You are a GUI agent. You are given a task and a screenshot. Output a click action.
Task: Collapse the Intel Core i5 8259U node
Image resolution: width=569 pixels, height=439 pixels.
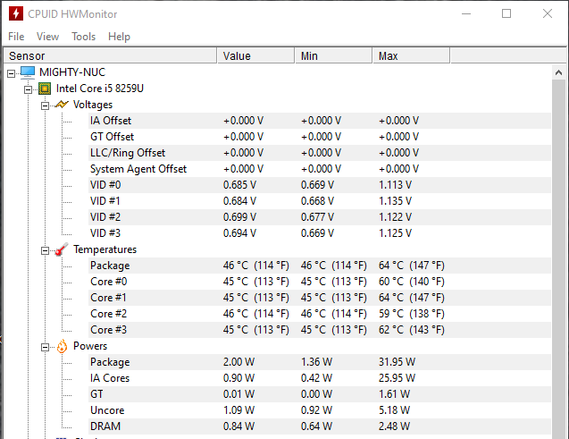(x=28, y=89)
